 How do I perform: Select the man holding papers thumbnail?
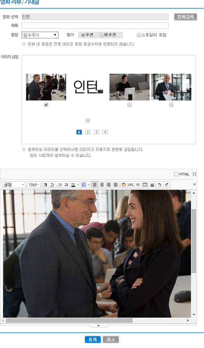tap(171, 87)
